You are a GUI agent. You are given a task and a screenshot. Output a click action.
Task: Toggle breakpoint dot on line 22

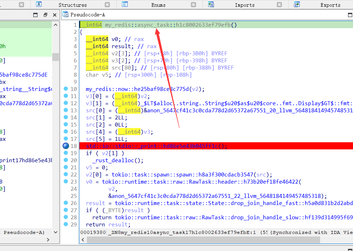pos(66,174)
